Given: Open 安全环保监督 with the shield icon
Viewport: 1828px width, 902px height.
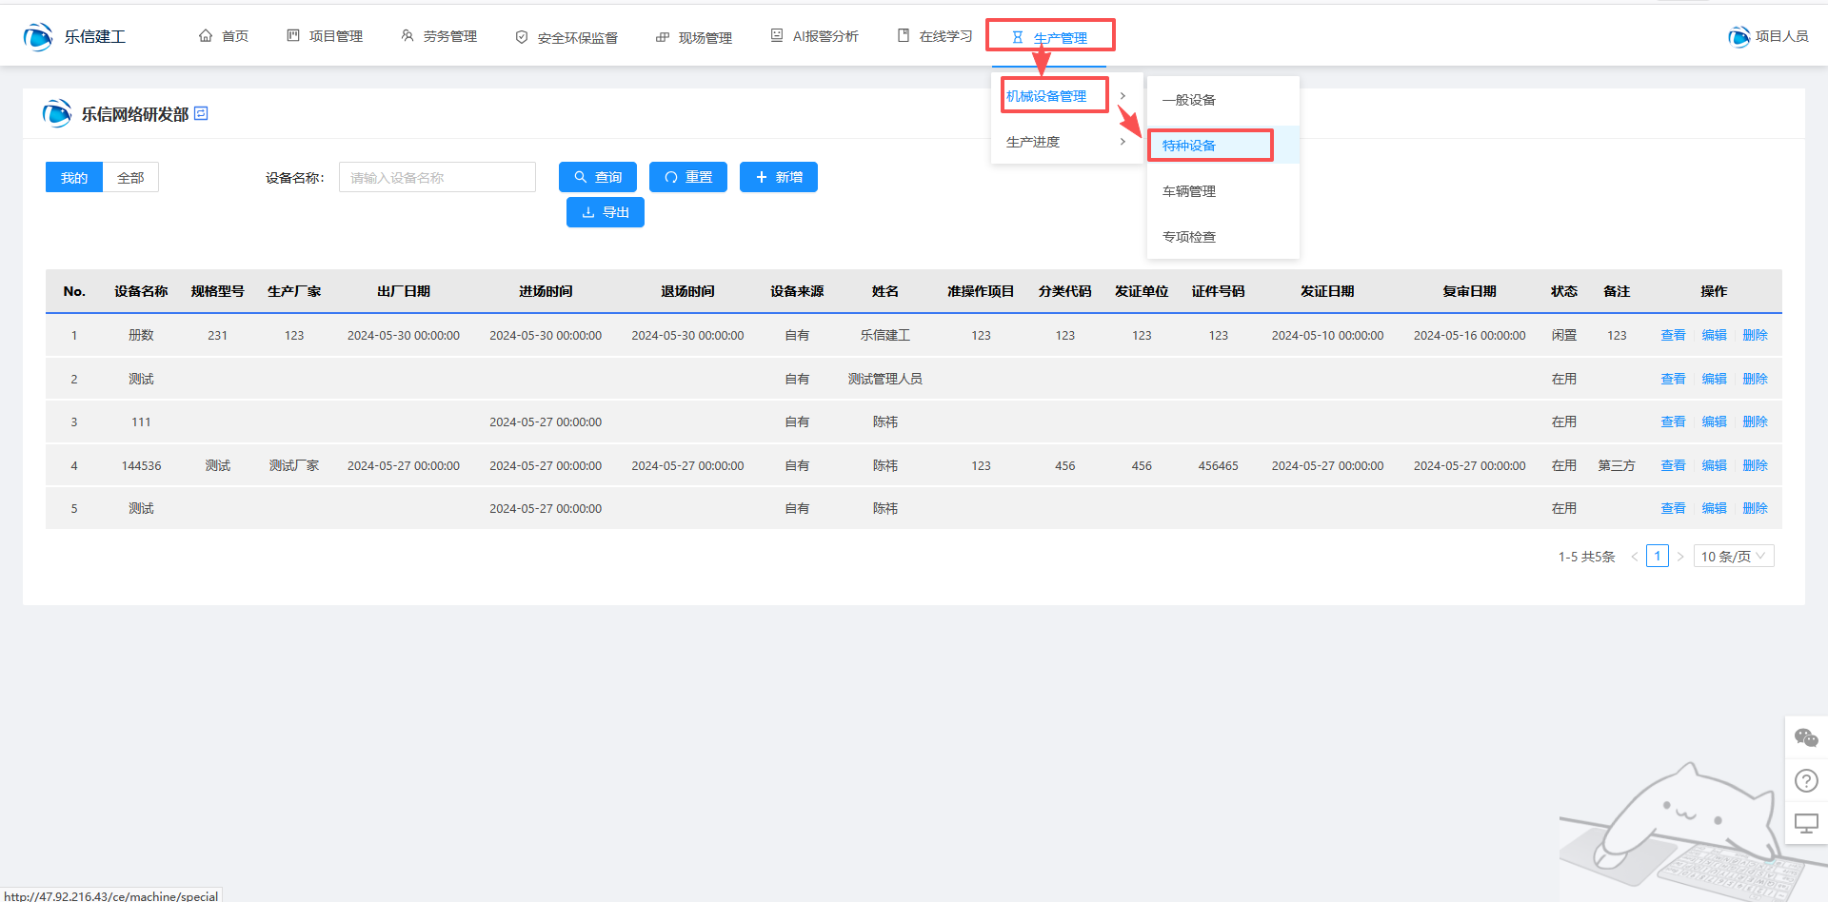Looking at the screenshot, I should tap(522, 37).
